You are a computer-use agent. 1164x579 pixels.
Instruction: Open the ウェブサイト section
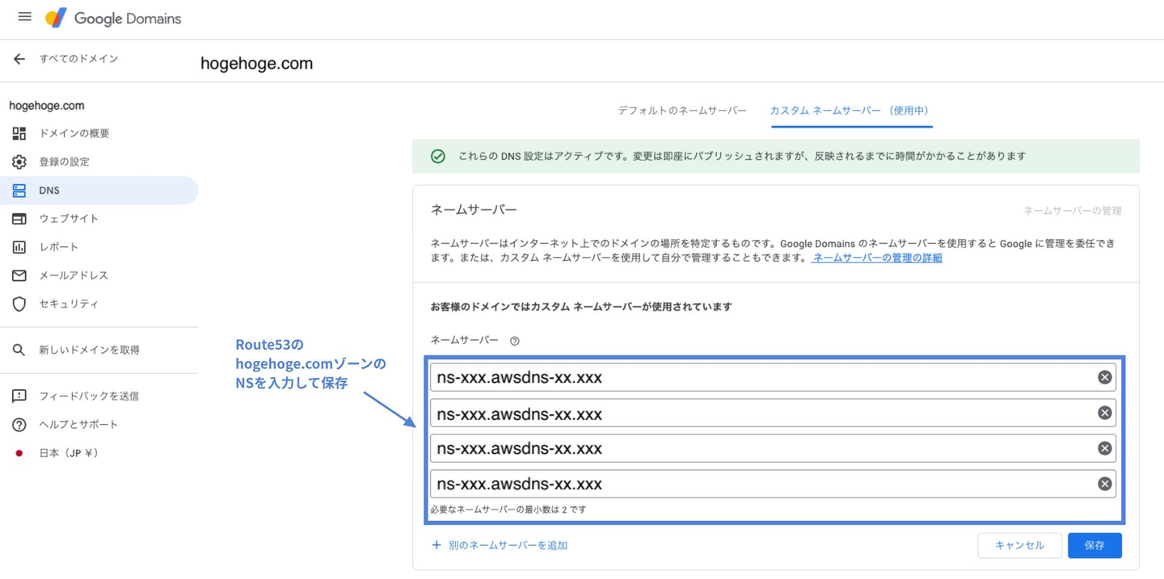tap(69, 219)
